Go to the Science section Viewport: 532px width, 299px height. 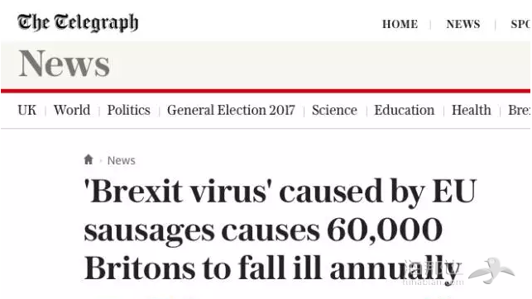pos(334,110)
